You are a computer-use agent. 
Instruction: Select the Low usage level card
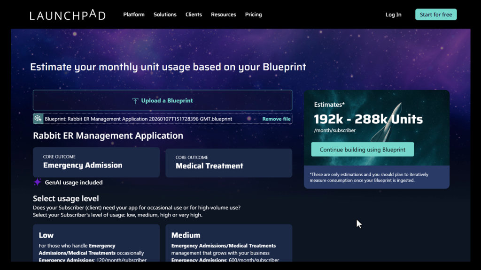click(x=96, y=244)
